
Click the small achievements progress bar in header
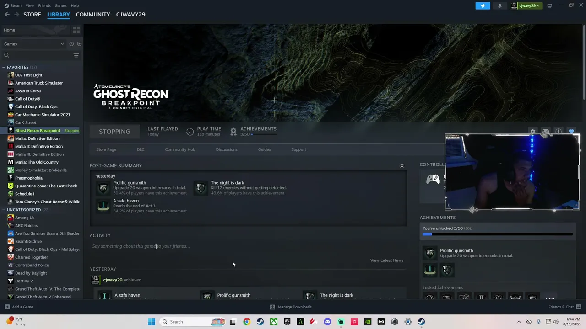coord(263,135)
